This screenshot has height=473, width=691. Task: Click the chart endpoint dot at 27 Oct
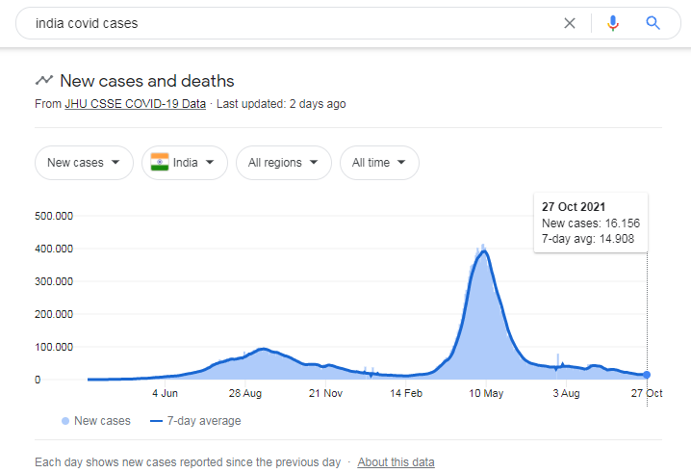pyautogui.click(x=647, y=375)
